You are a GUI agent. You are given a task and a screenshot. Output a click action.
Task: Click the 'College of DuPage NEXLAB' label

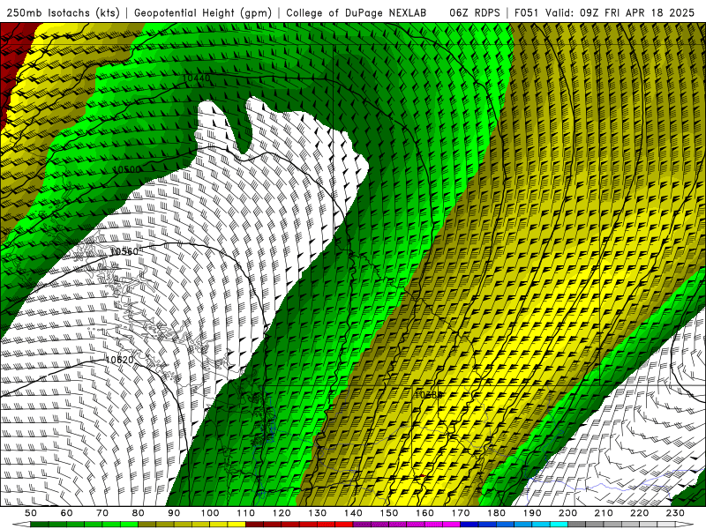pyautogui.click(x=357, y=12)
